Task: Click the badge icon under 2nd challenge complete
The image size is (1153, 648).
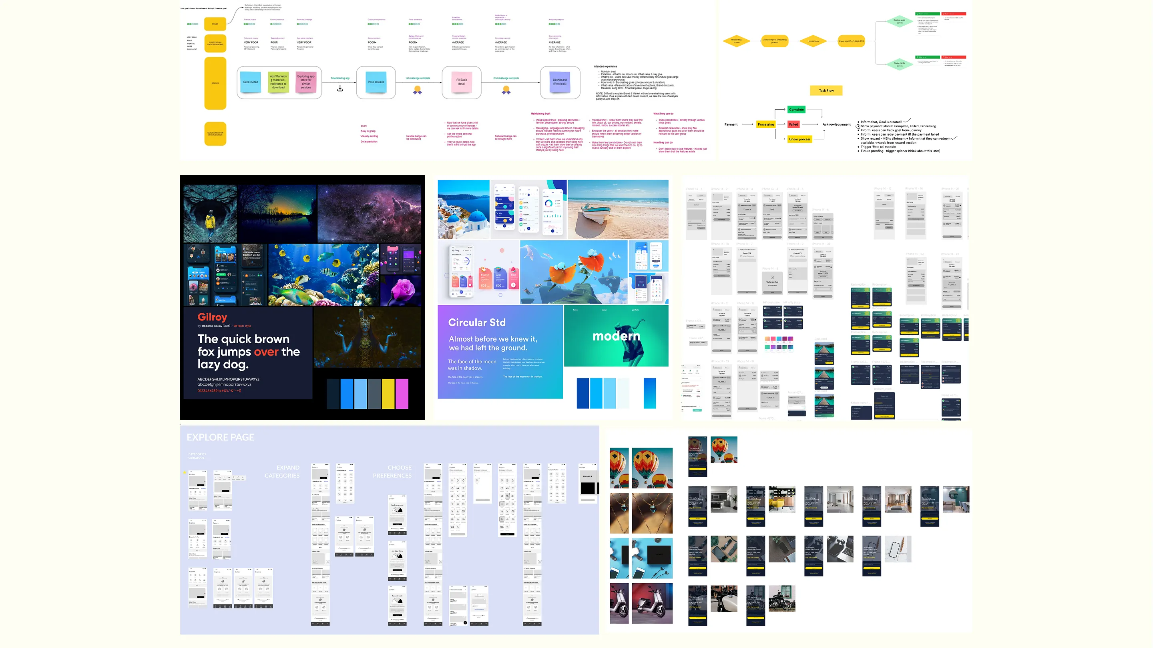Action: tap(506, 90)
